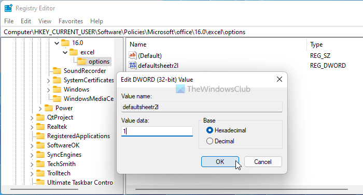Expand the Power tree node

click(40, 108)
